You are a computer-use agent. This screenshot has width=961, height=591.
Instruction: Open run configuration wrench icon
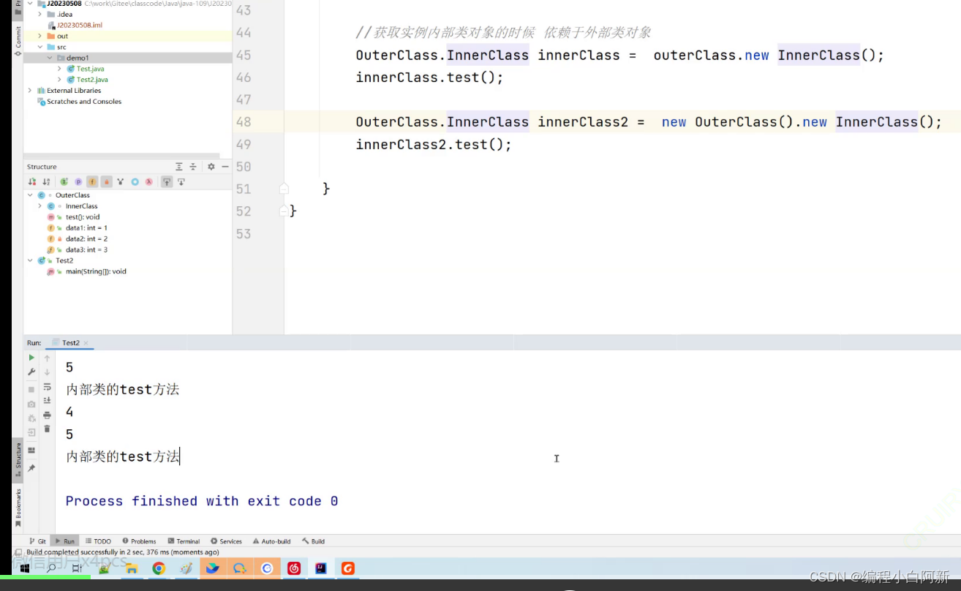(31, 372)
